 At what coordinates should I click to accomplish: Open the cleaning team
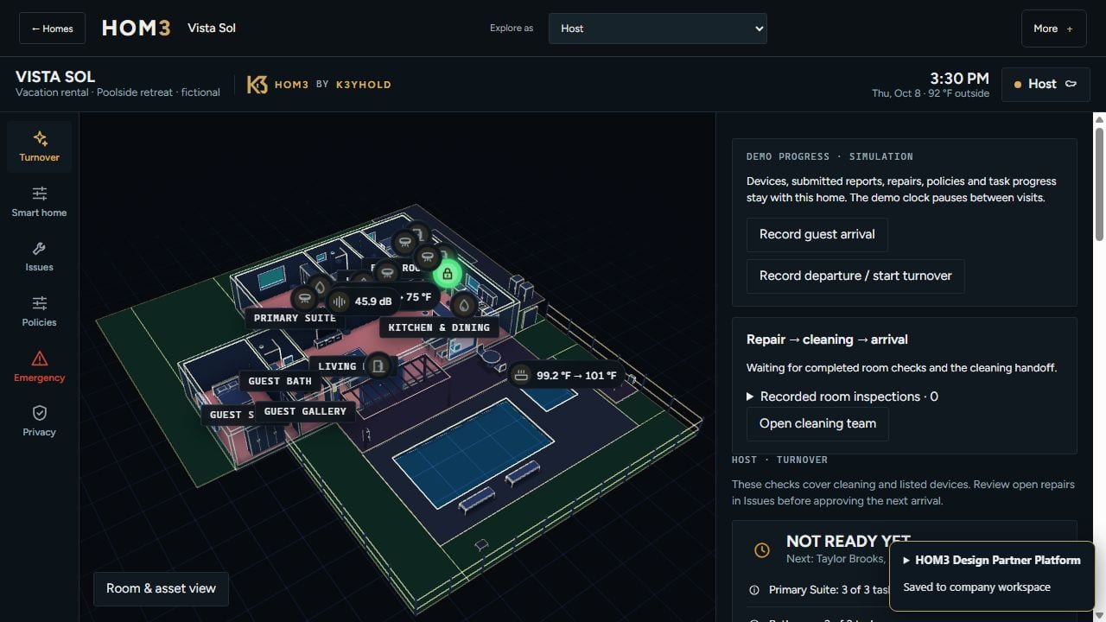click(x=817, y=423)
